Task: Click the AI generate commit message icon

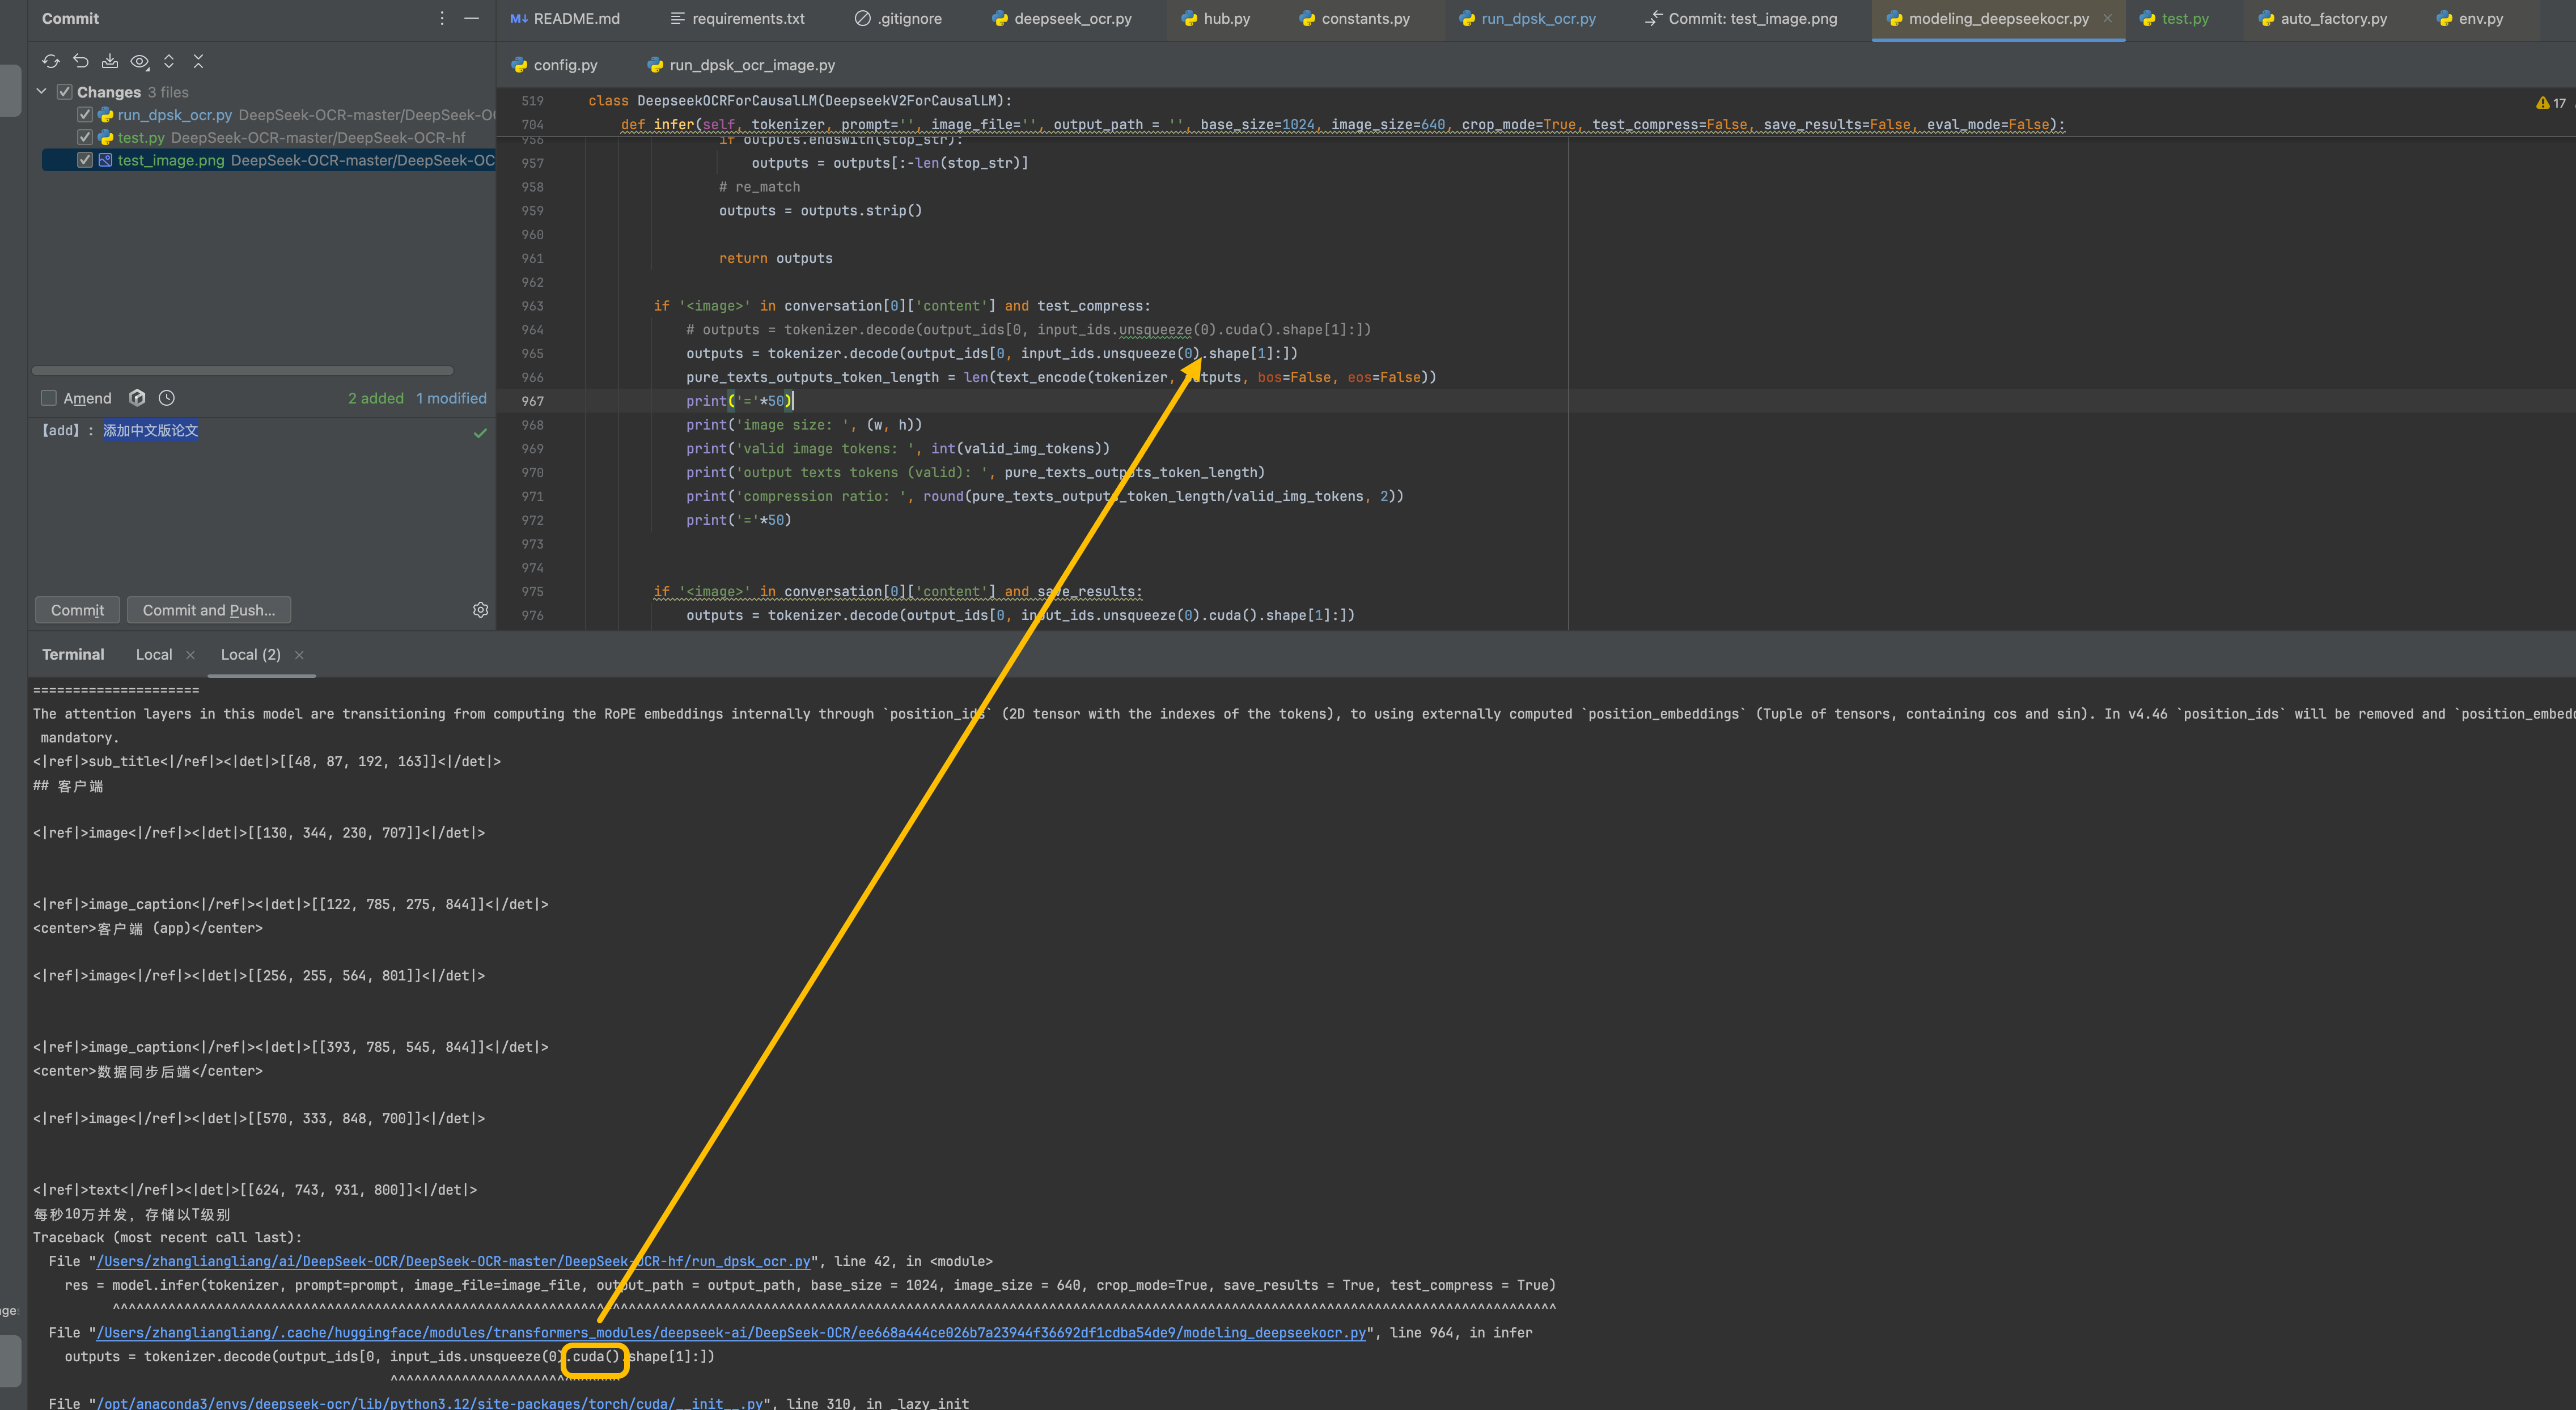Action: click(x=138, y=398)
